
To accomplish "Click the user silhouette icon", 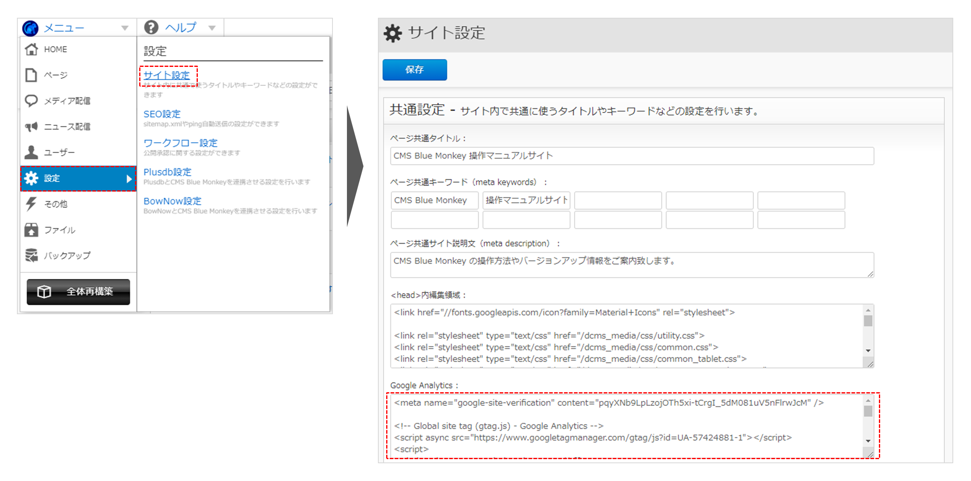I will (x=31, y=152).
